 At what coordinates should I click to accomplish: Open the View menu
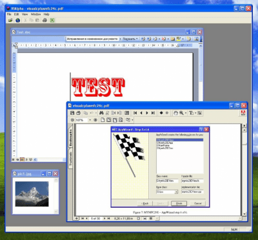(x=25, y=14)
